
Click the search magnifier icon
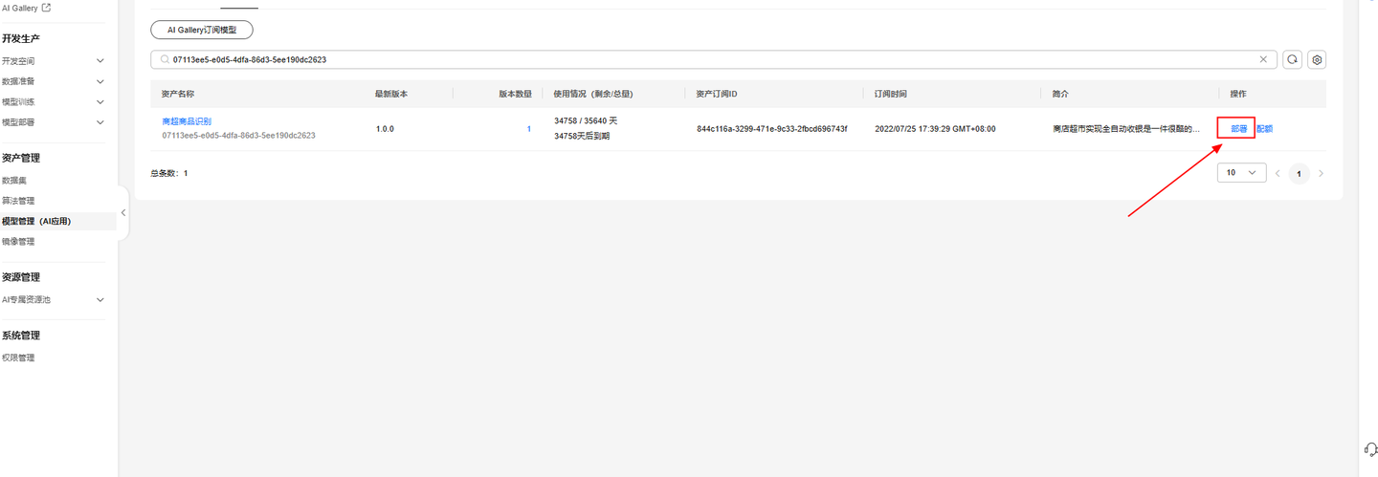[165, 59]
